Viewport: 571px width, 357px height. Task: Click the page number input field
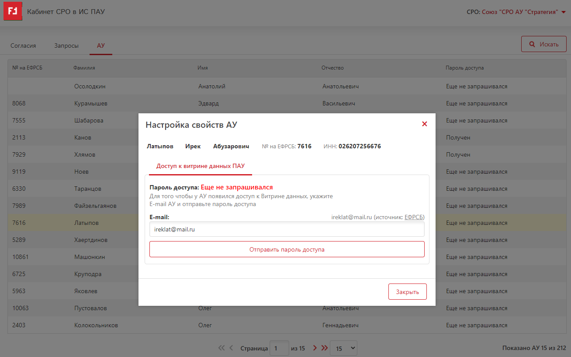(x=279, y=348)
